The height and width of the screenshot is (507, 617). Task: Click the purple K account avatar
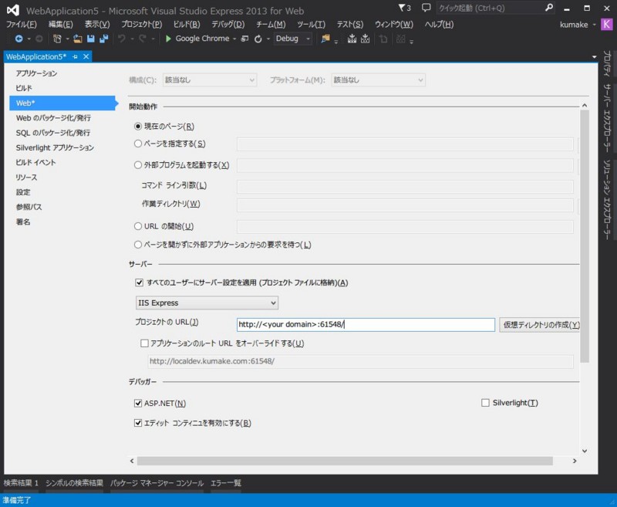[606, 25]
